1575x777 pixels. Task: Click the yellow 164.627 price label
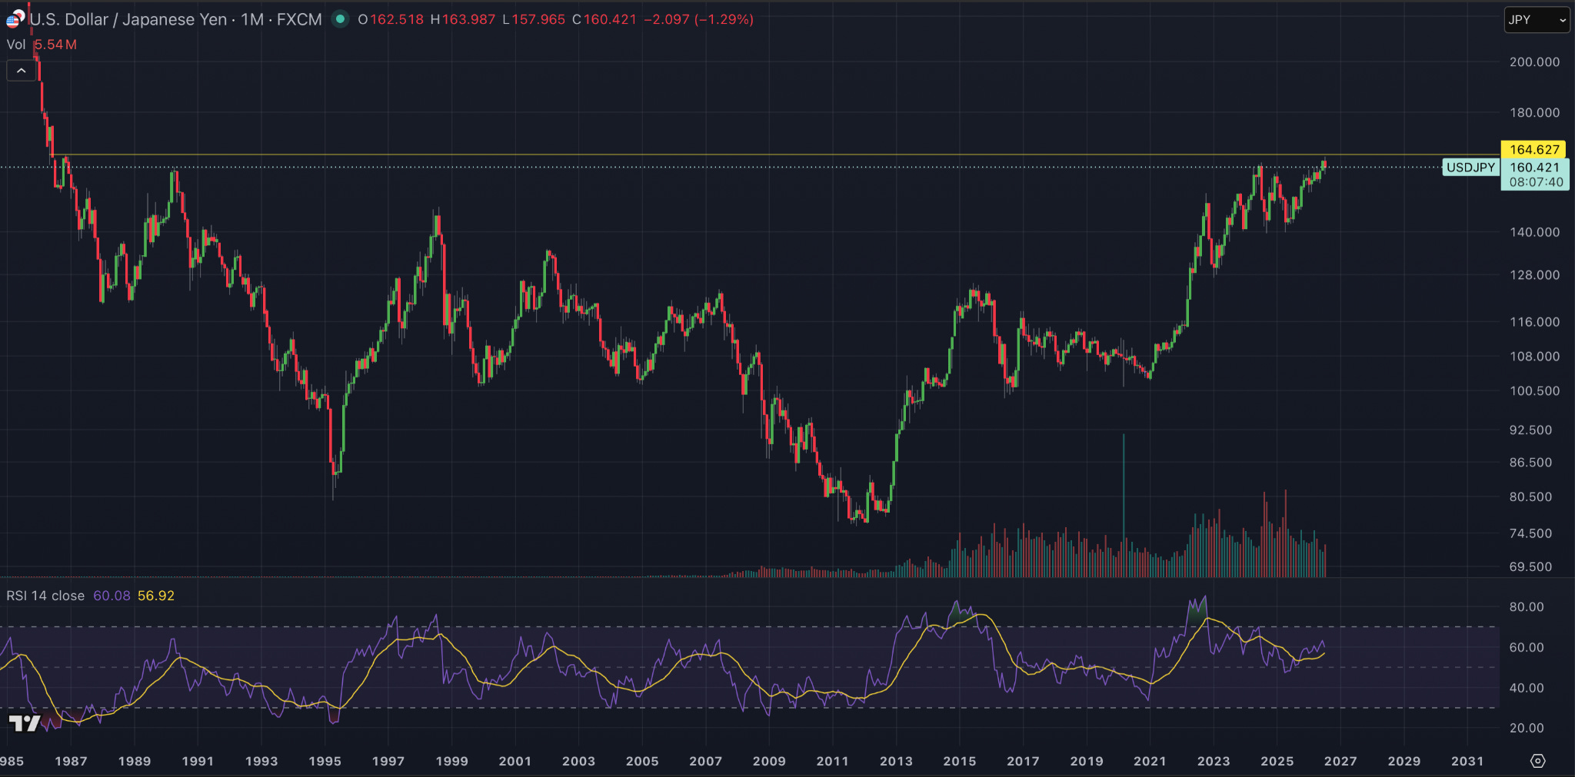pos(1534,150)
